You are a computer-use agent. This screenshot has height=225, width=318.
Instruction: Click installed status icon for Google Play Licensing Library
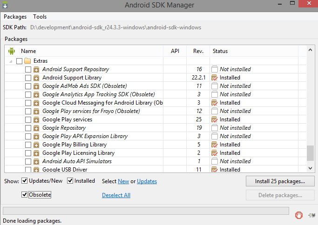click(x=214, y=153)
